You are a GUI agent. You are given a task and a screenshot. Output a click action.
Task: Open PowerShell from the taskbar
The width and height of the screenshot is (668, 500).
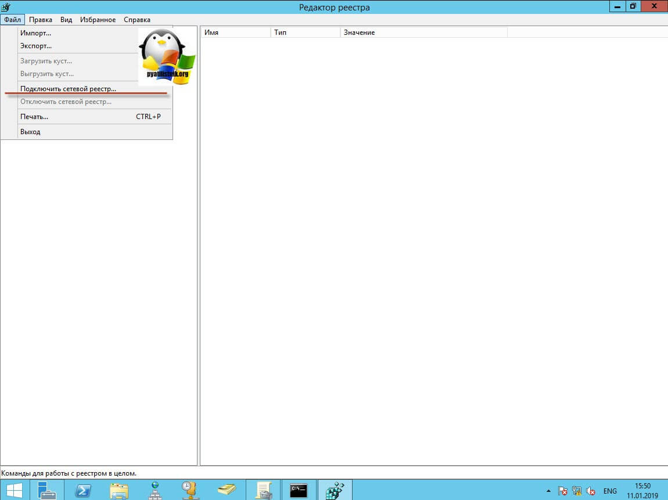[83, 490]
